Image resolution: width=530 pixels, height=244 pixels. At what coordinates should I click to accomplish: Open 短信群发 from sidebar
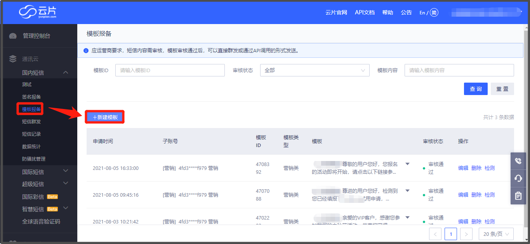[x=31, y=122]
